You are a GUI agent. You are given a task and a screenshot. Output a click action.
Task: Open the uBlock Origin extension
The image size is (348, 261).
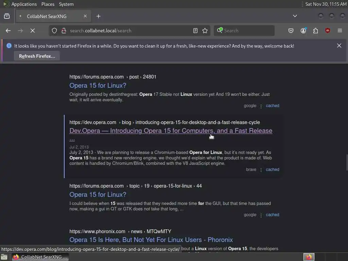click(328, 31)
